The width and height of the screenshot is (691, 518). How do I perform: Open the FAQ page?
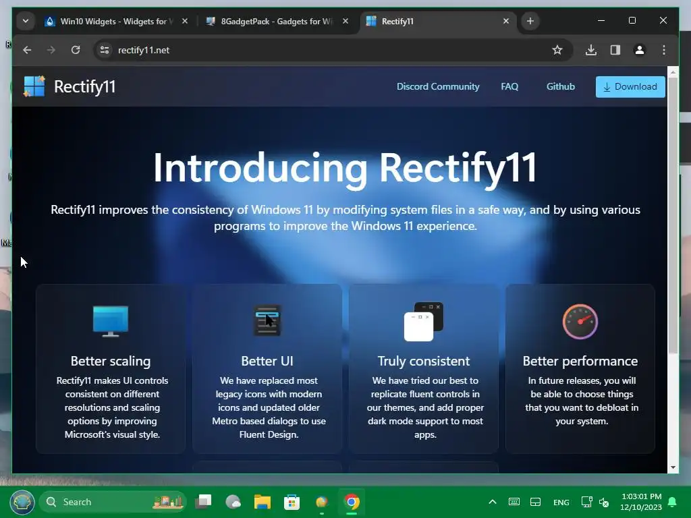click(x=509, y=87)
